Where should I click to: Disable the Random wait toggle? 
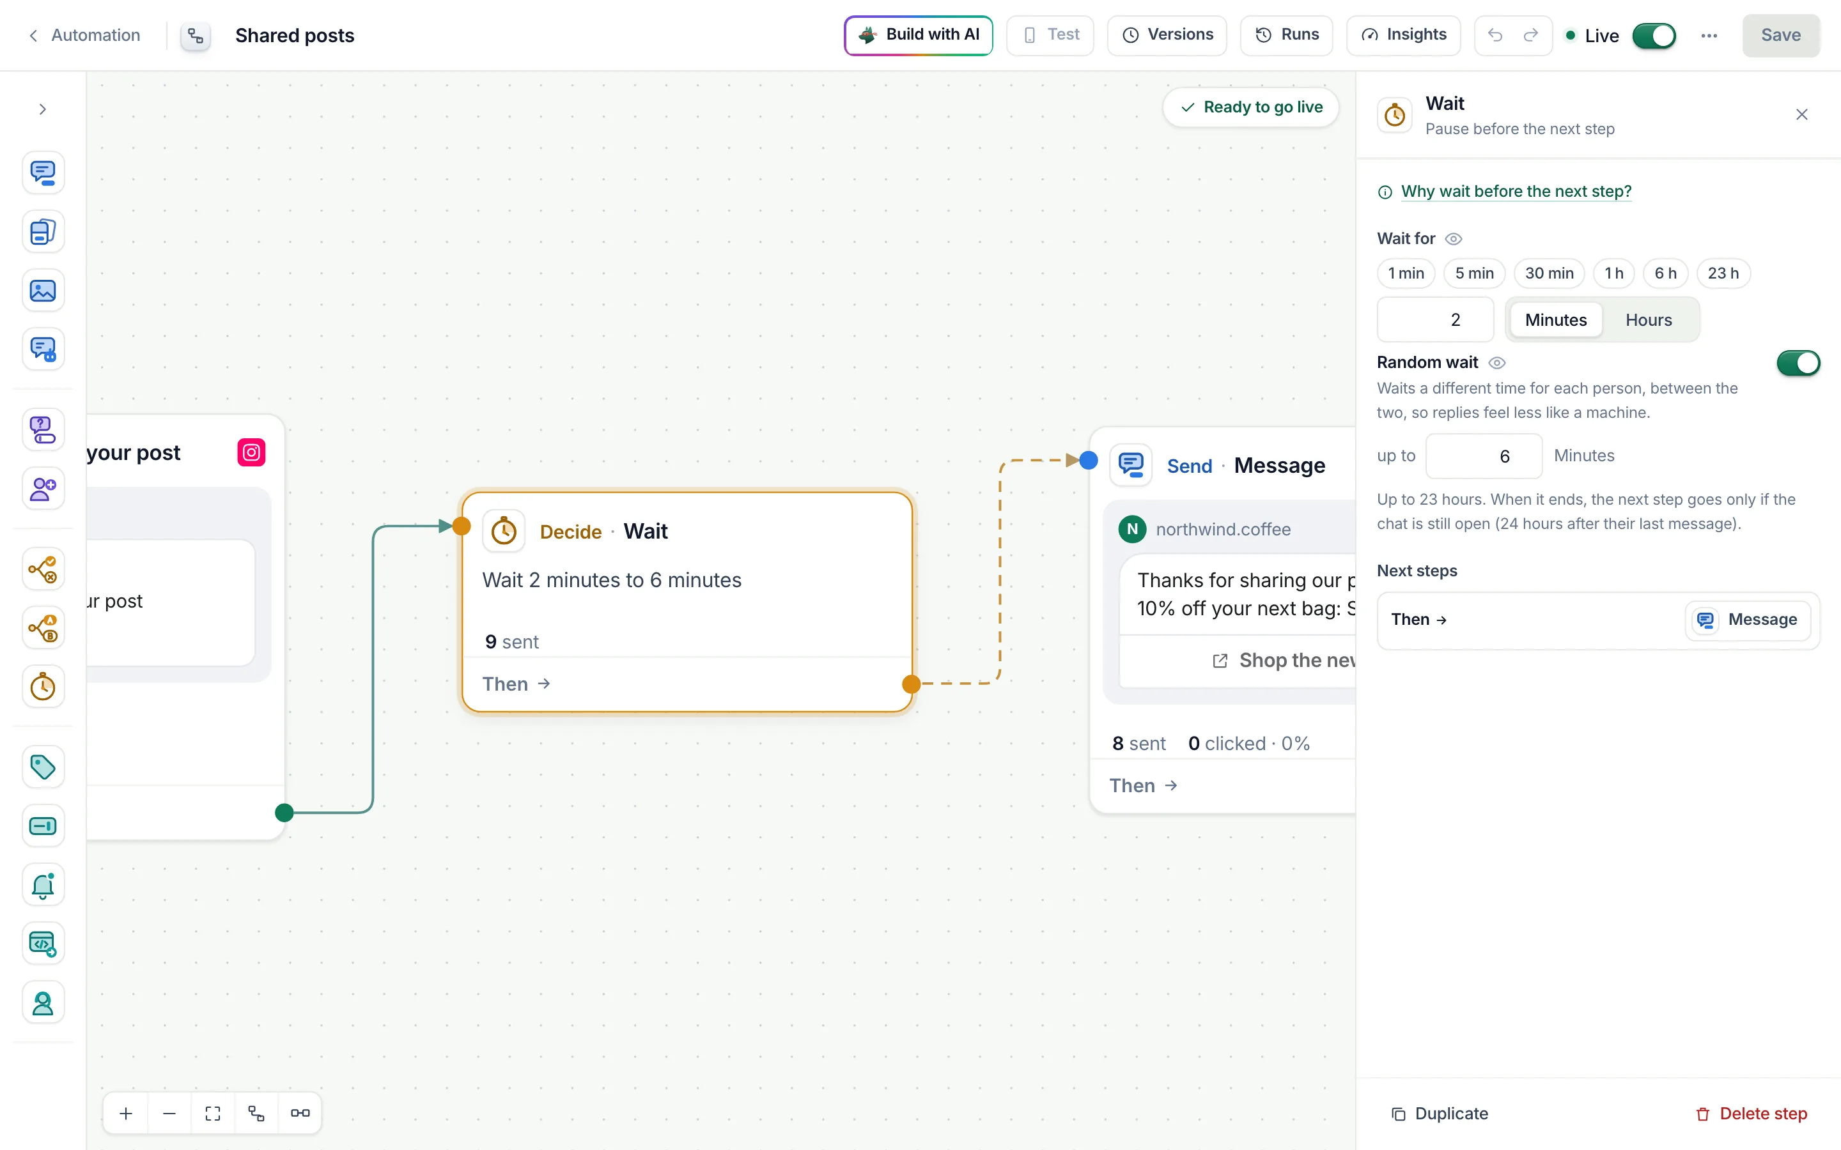(1798, 363)
